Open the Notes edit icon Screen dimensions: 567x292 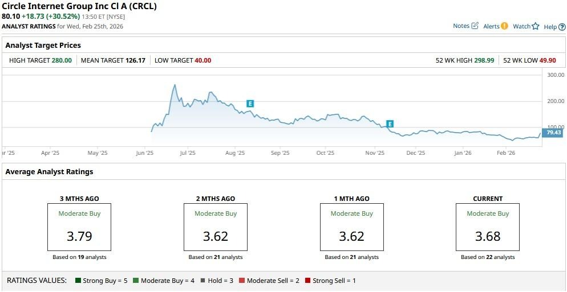[x=475, y=26]
